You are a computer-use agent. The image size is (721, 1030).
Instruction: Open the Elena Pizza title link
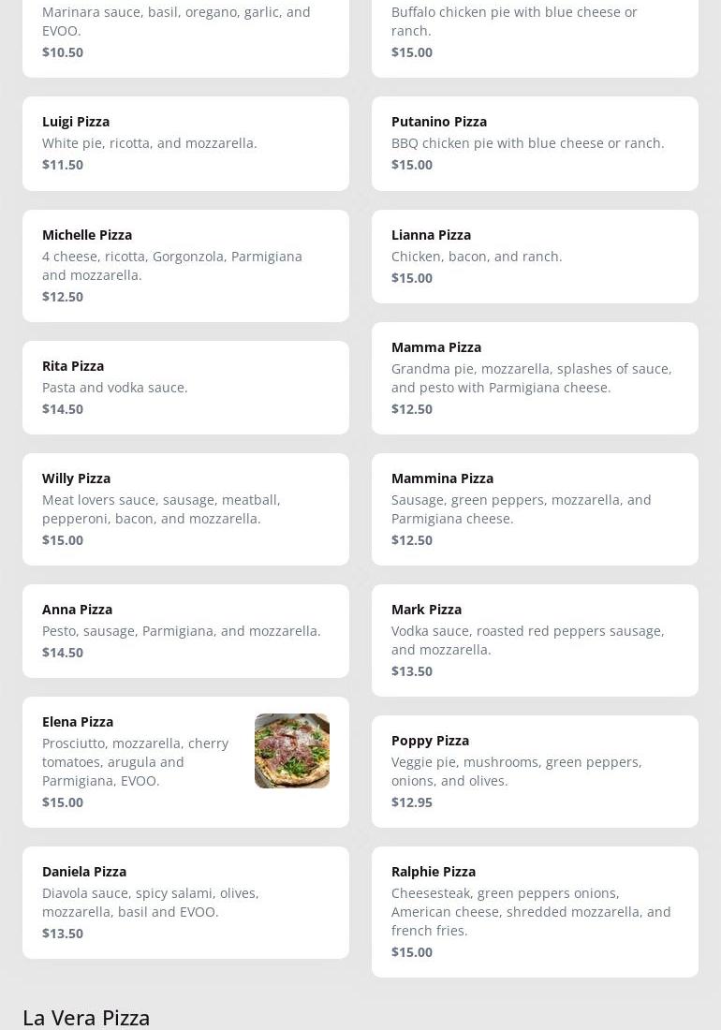(78, 722)
